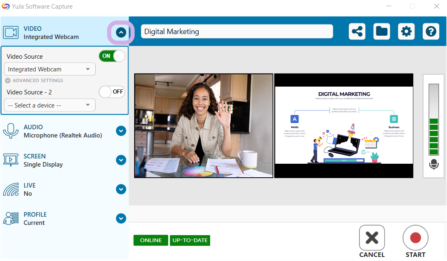Click the LIVE broadcast icon in sidebar
The image size is (447, 261).
[11, 189]
